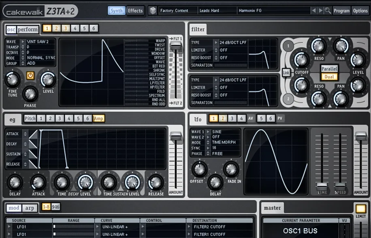
Task: Click the oscillator Phase knob
Action: [x=30, y=94]
